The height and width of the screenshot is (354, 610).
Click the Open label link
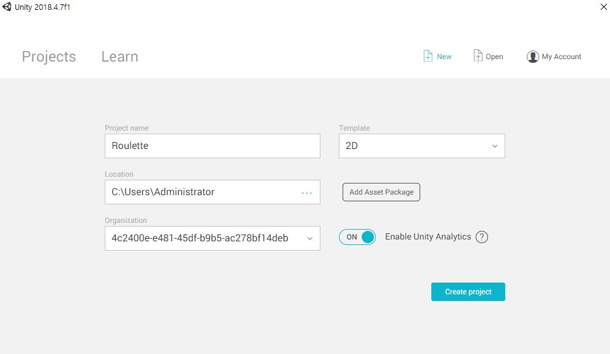point(494,57)
